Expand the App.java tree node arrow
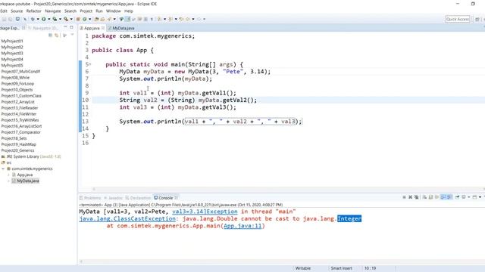 [8, 175]
